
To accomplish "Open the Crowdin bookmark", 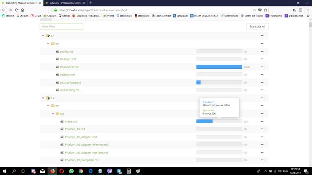I will click(50, 16).
